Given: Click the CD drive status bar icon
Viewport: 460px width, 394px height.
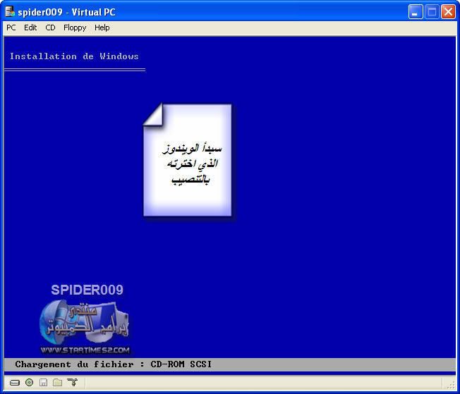Looking at the screenshot, I should (x=30, y=382).
